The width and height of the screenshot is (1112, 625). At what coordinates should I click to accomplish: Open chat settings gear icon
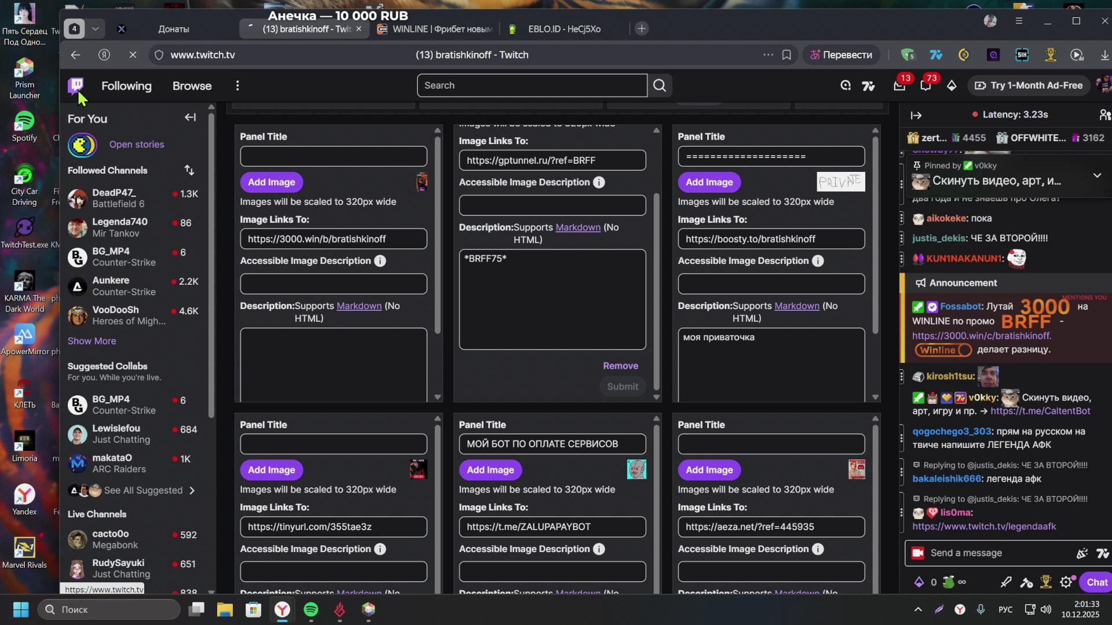coord(1066,582)
